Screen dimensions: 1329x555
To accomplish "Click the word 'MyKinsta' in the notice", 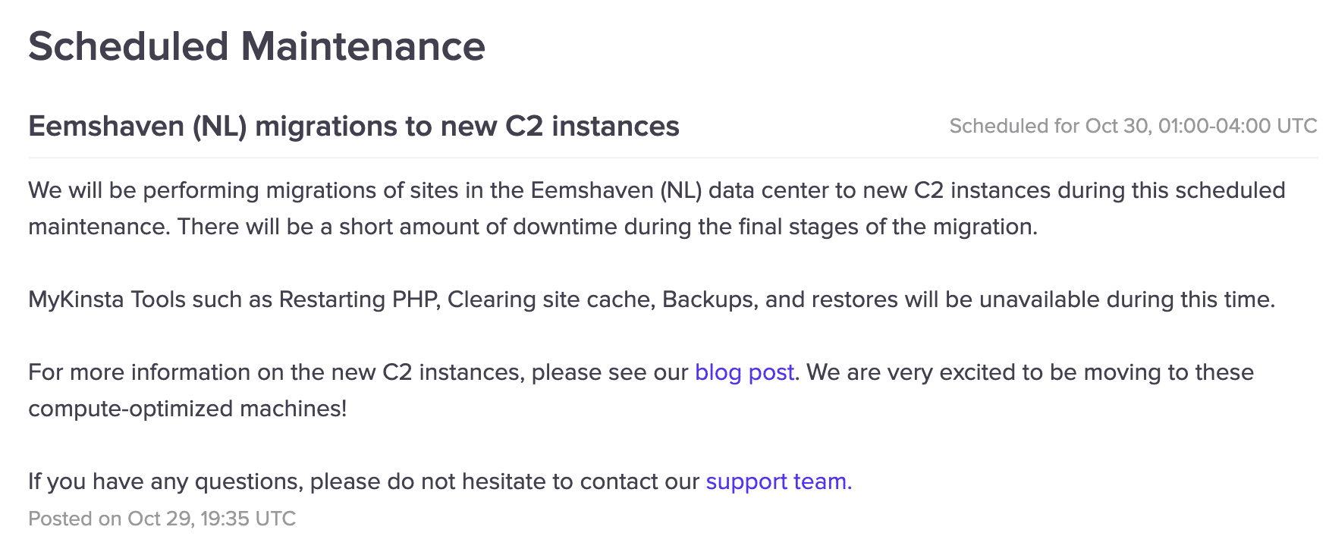I will tap(76, 299).
